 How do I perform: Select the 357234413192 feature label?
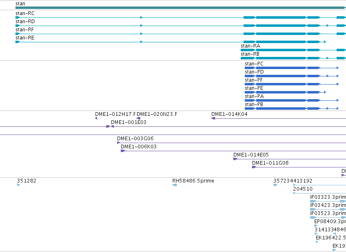[293, 181]
